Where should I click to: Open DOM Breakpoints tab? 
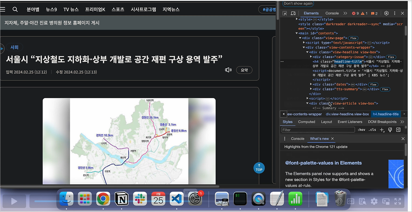(x=382, y=122)
